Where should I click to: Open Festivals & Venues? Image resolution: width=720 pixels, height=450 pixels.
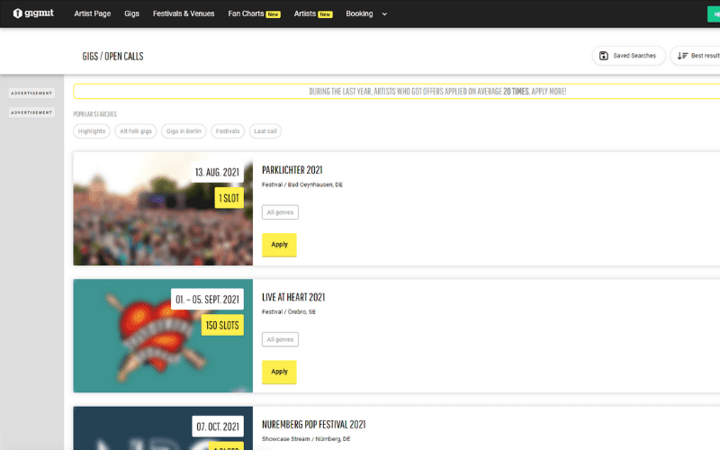coord(184,13)
